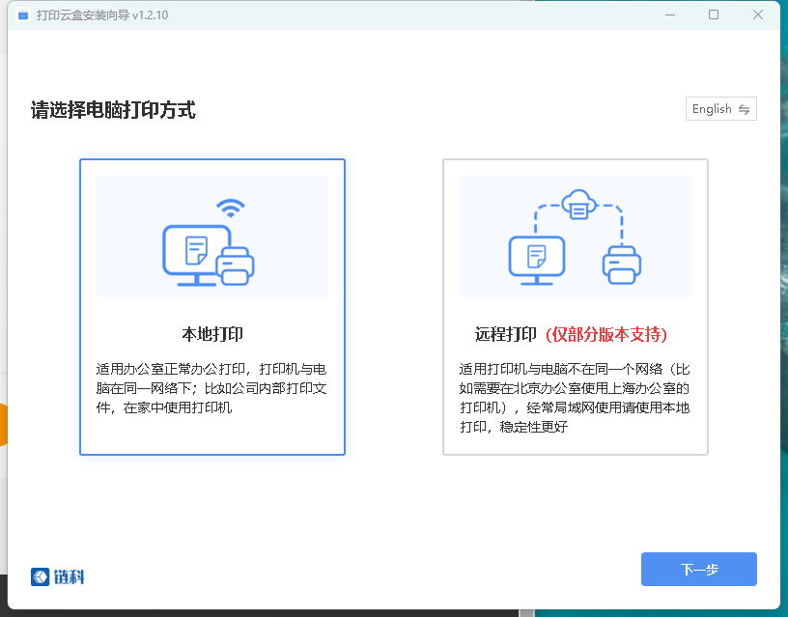Click the 链科 logo at bottom left
Viewport: 788px width, 617px height.
[x=58, y=576]
